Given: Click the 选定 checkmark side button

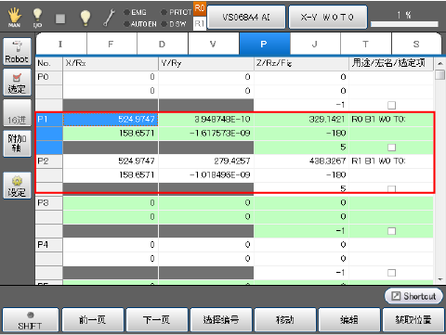Looking at the screenshot, I should (x=17, y=83).
